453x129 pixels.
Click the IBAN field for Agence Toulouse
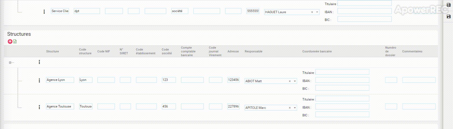pos(342,107)
